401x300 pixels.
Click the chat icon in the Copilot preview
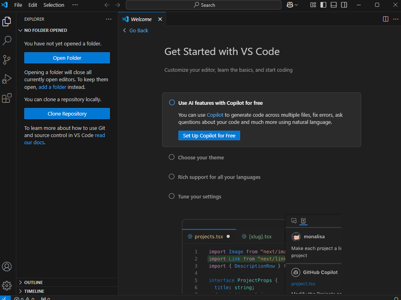[x=294, y=221]
